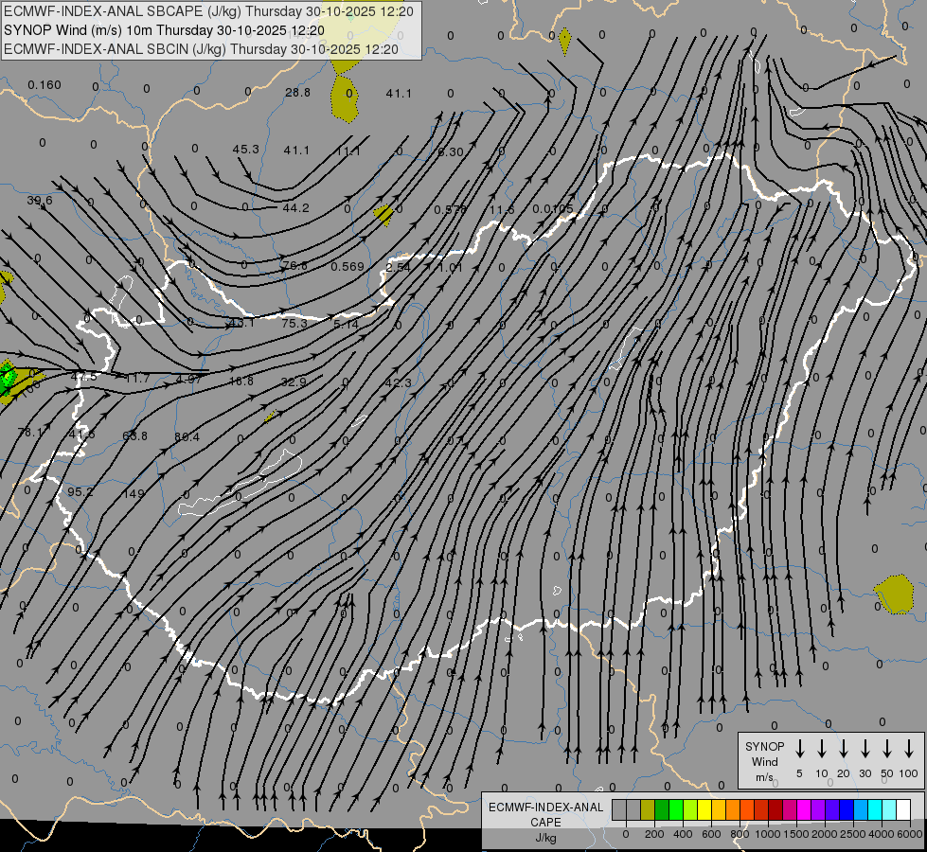Click the 44.2 CAPE value on map

coord(295,208)
